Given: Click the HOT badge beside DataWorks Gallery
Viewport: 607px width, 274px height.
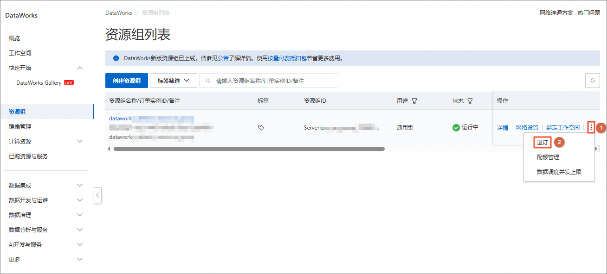Looking at the screenshot, I should click(x=69, y=83).
